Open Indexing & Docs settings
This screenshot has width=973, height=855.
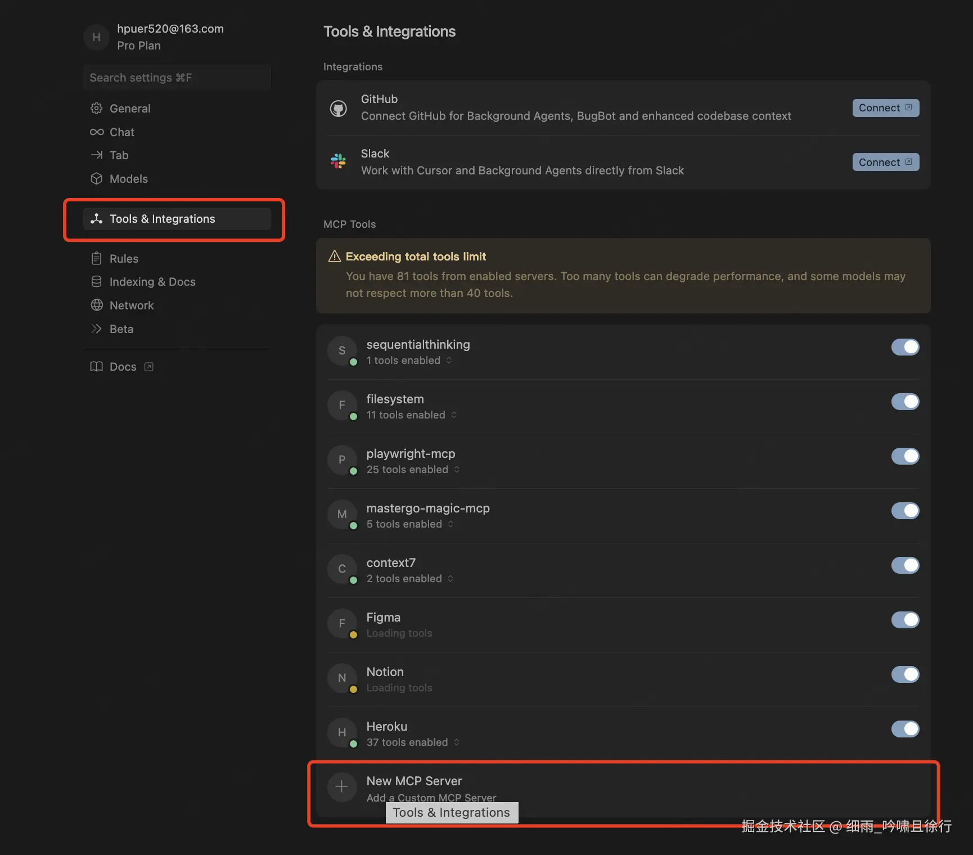[177, 281]
